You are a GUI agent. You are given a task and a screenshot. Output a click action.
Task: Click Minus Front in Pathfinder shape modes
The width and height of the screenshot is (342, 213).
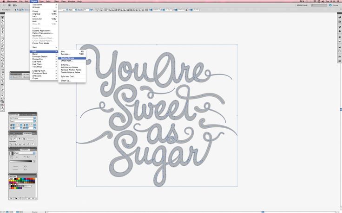click(x=15, y=138)
